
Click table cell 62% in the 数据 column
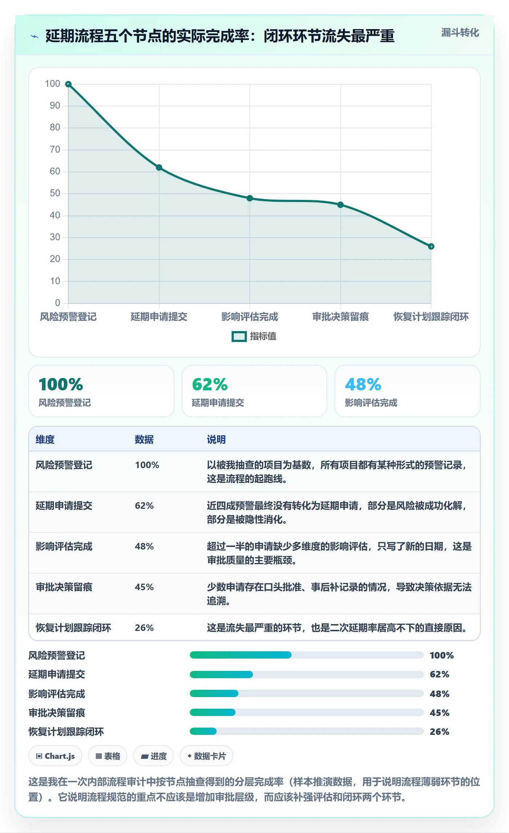pyautogui.click(x=144, y=506)
